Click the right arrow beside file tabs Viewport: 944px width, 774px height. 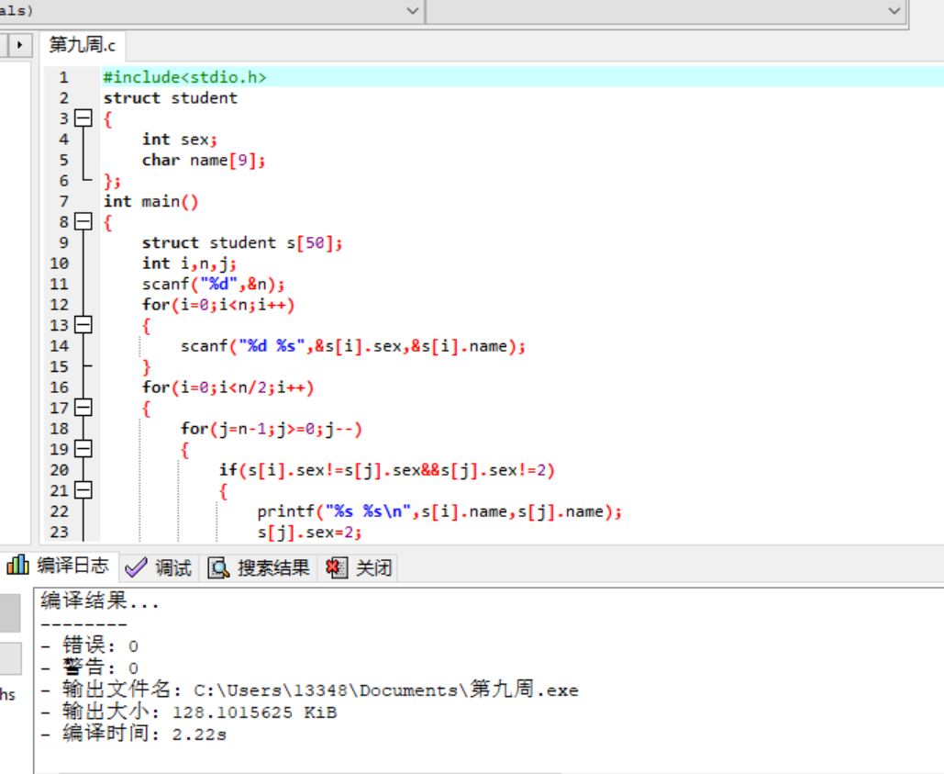pos(20,45)
